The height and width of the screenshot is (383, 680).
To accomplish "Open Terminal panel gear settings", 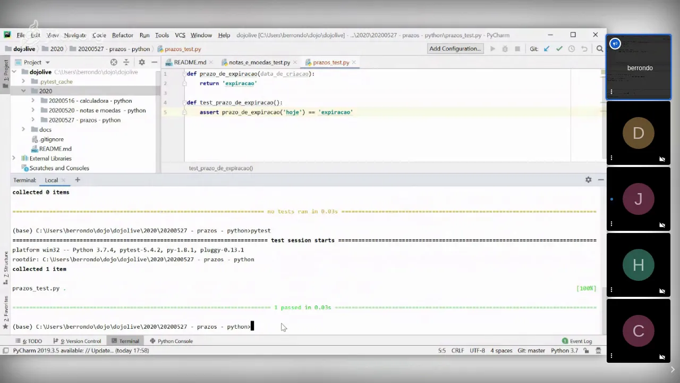I will [x=588, y=180].
